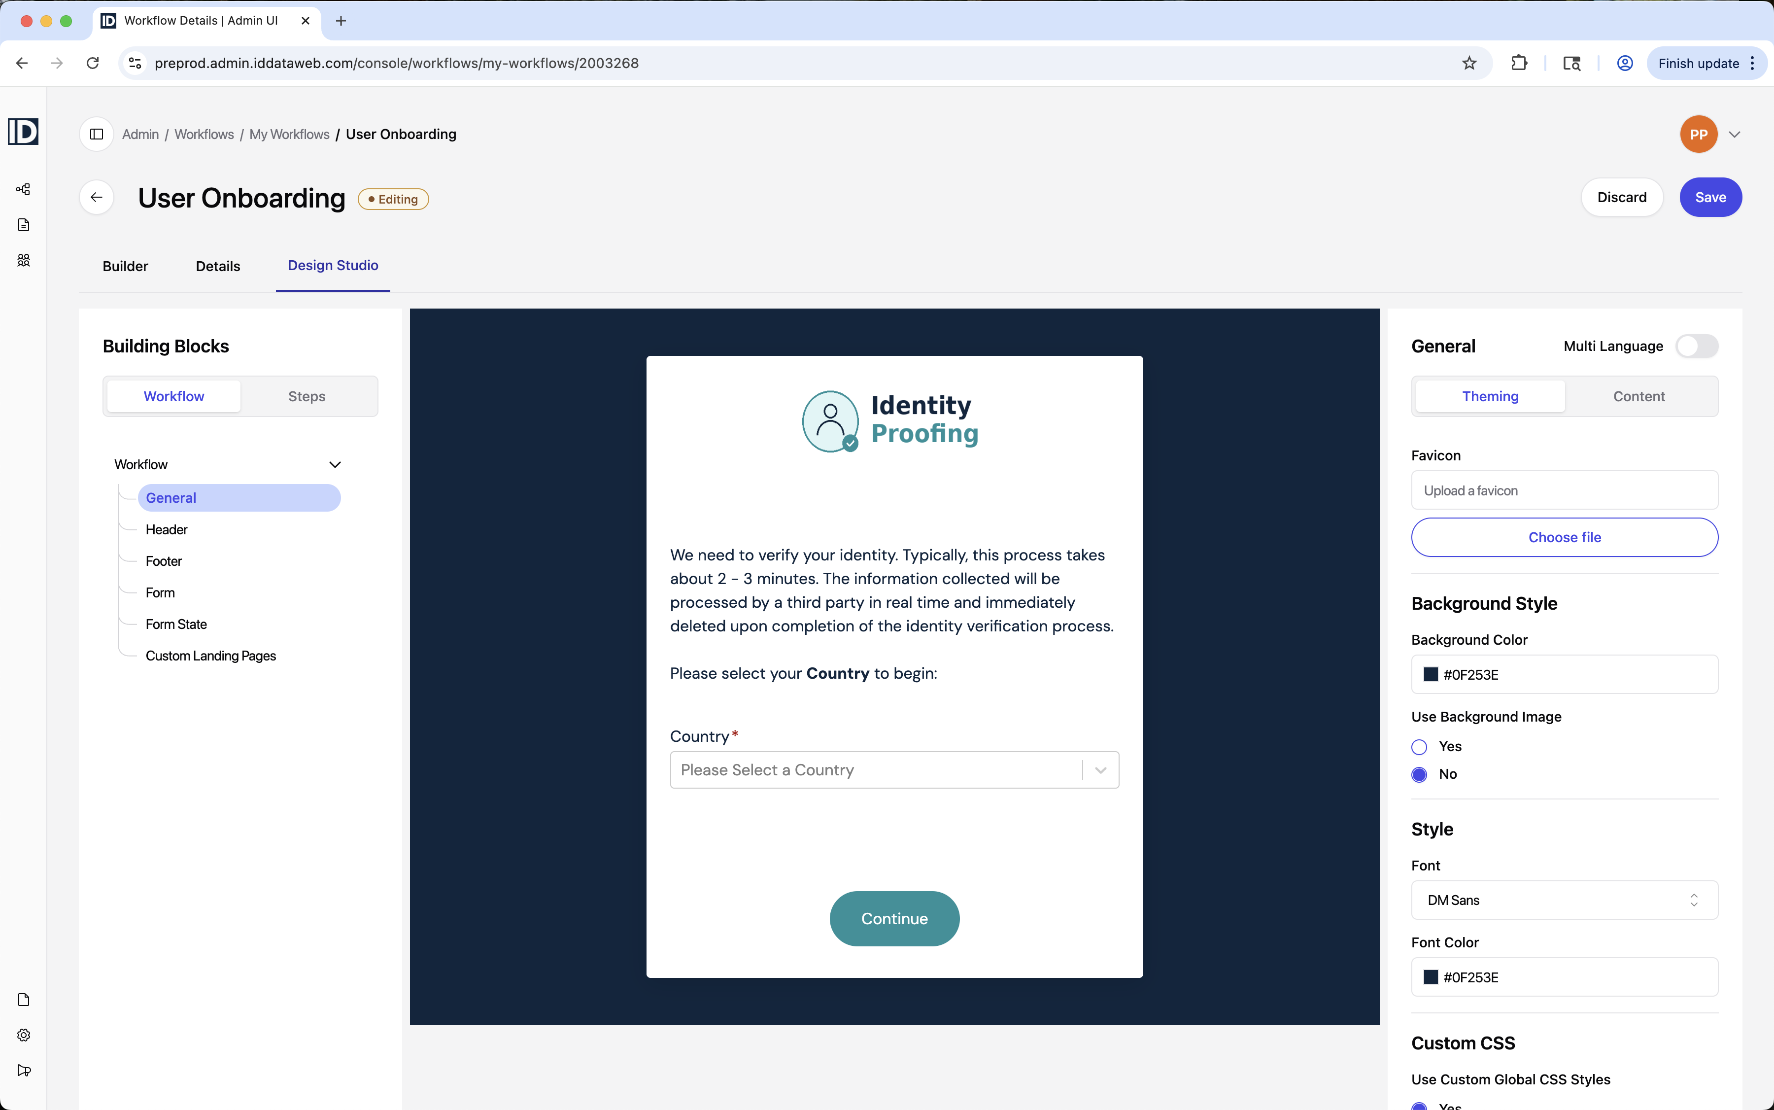Open the Chrome profile icon

1624,63
